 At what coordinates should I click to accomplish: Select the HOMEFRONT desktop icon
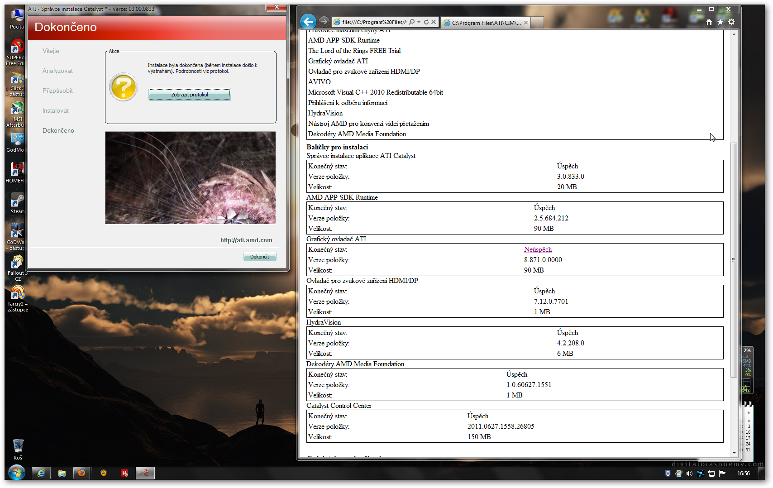pos(16,172)
